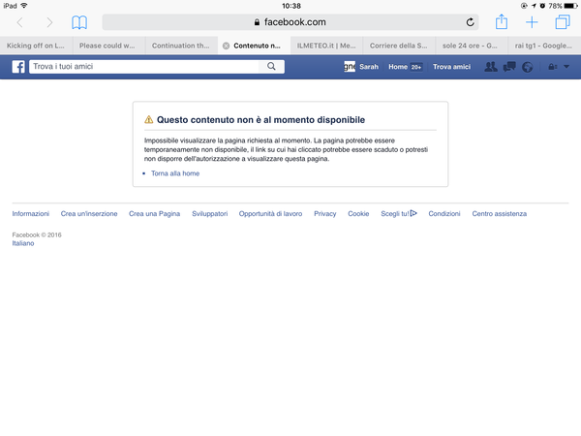
Task: Reload the page with refresh icon
Action: click(x=471, y=22)
